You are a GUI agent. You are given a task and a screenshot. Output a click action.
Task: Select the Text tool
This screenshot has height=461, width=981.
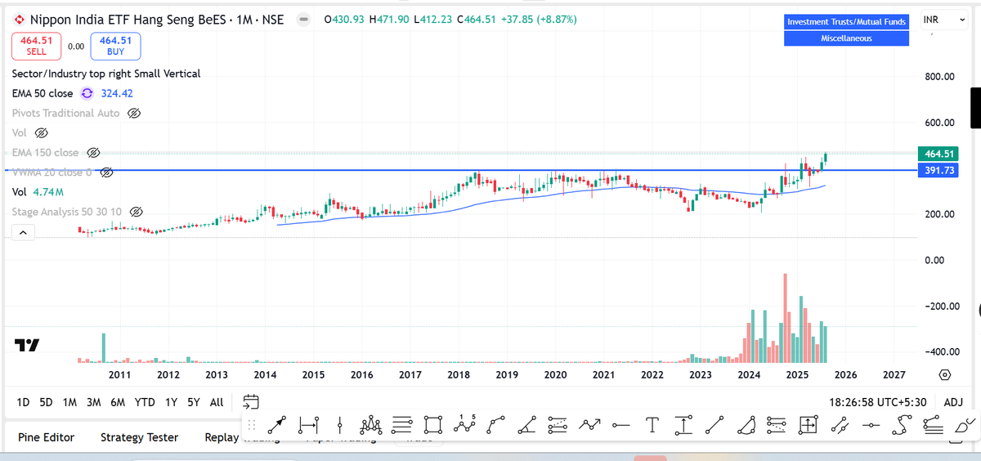pos(652,424)
